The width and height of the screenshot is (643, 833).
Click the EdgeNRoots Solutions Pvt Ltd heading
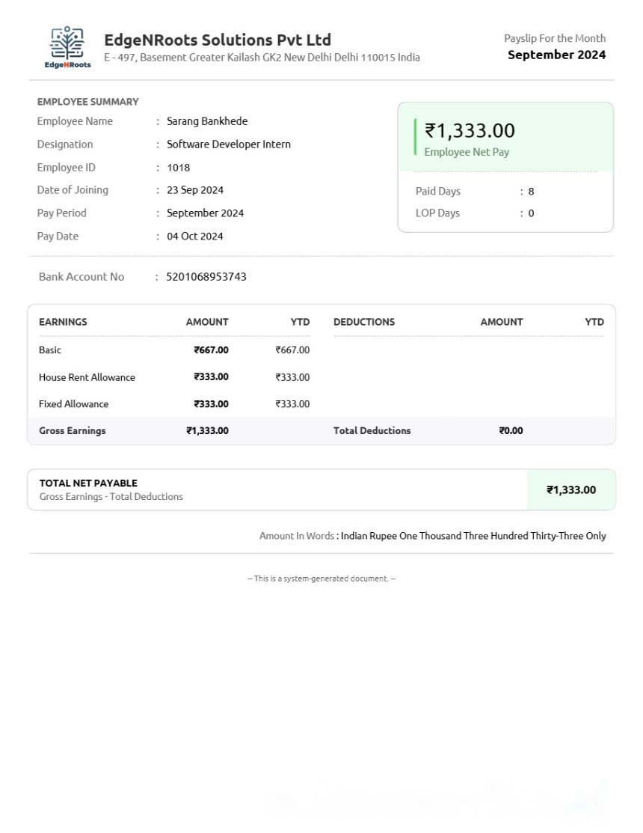[x=217, y=40]
